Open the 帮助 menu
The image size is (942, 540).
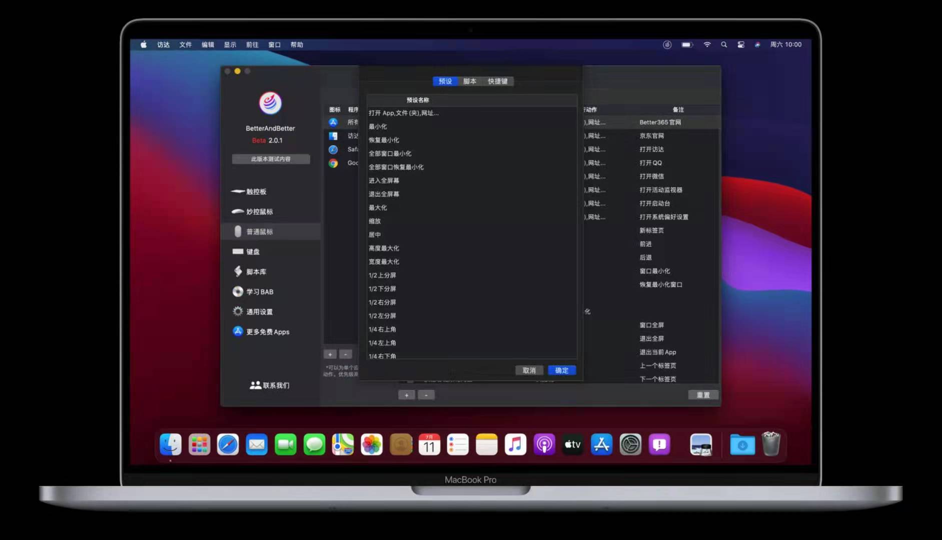[x=297, y=44]
